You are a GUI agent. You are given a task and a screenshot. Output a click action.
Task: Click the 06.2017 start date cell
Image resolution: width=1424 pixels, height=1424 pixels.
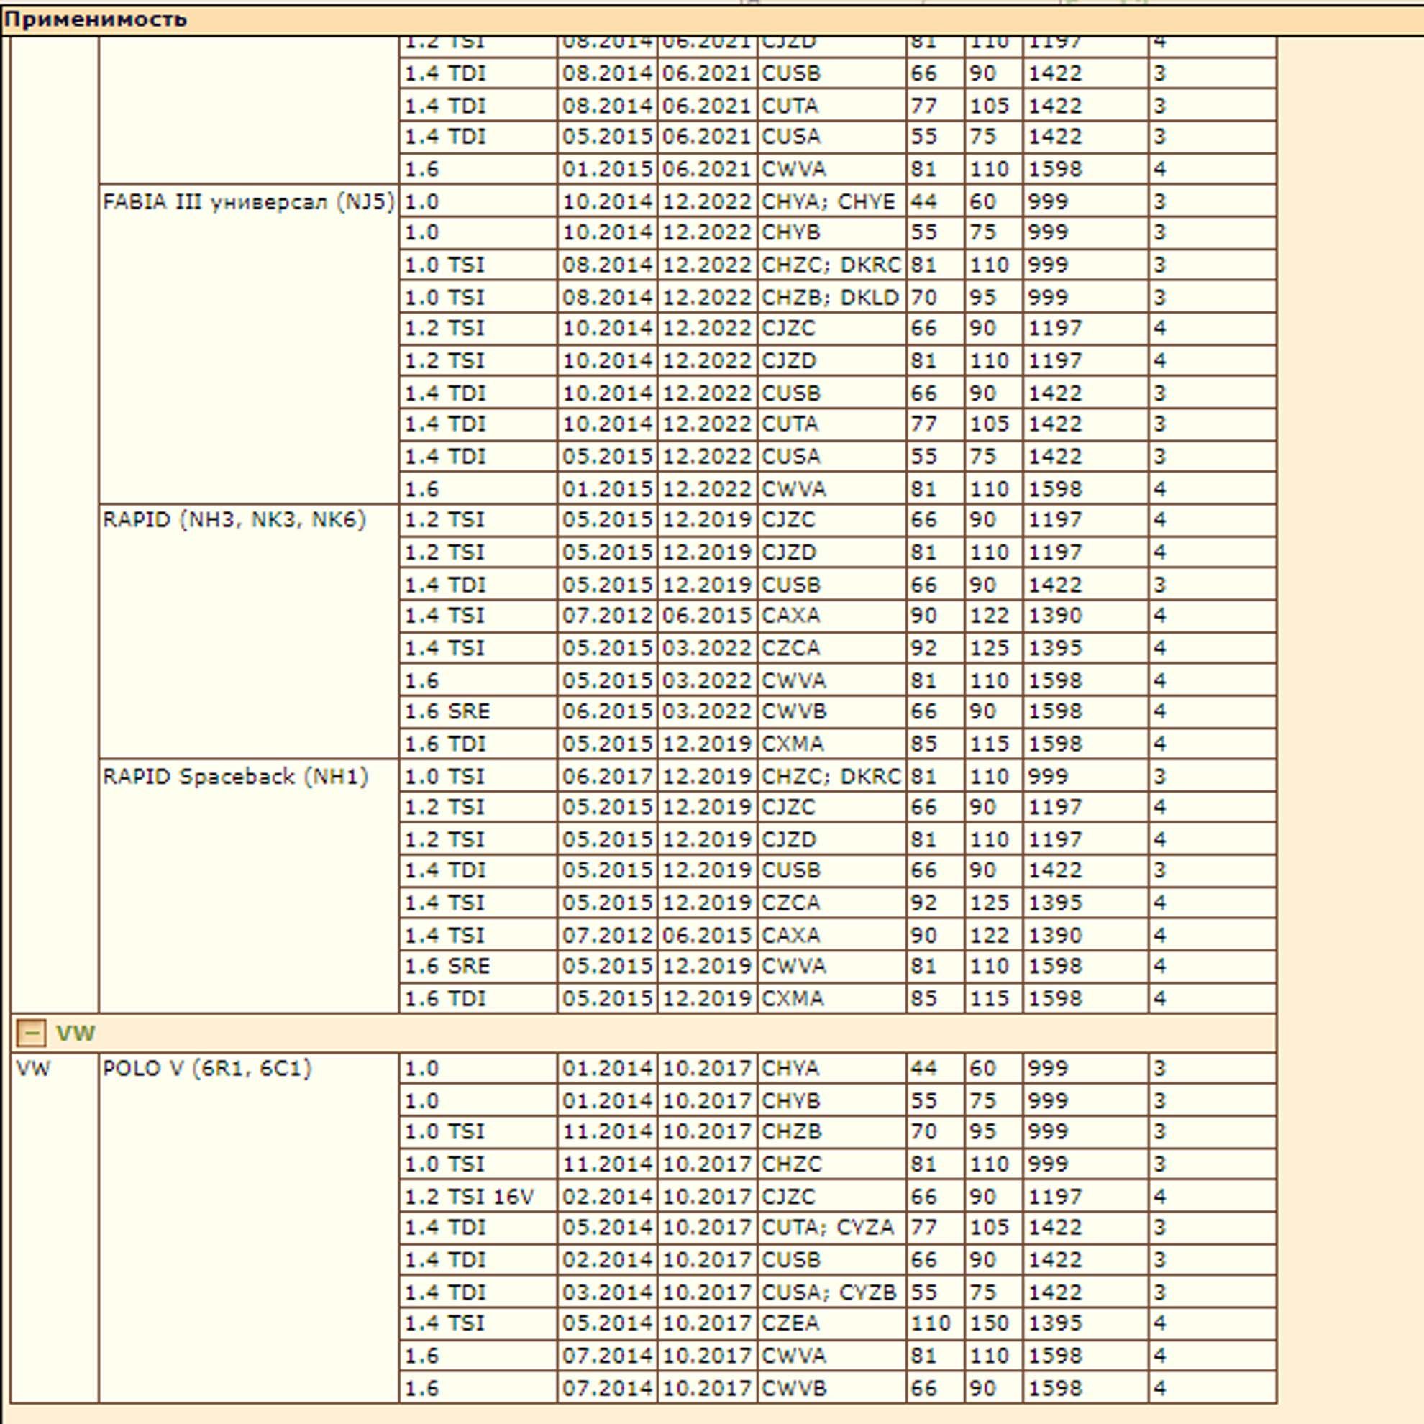click(607, 777)
